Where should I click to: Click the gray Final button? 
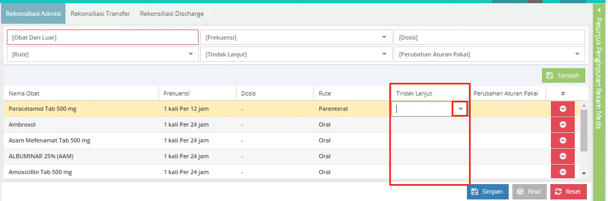click(x=529, y=192)
